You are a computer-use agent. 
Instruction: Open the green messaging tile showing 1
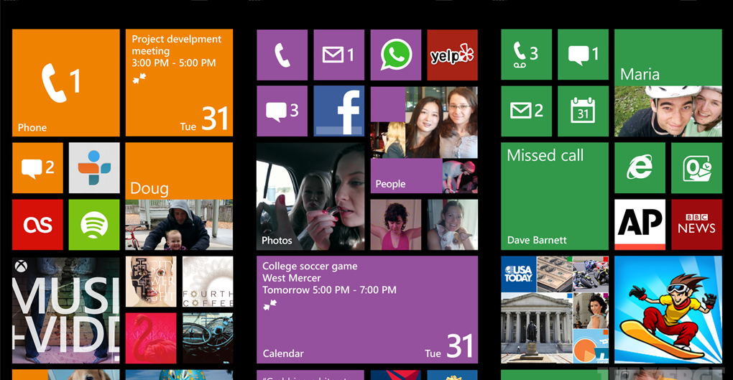(x=583, y=55)
